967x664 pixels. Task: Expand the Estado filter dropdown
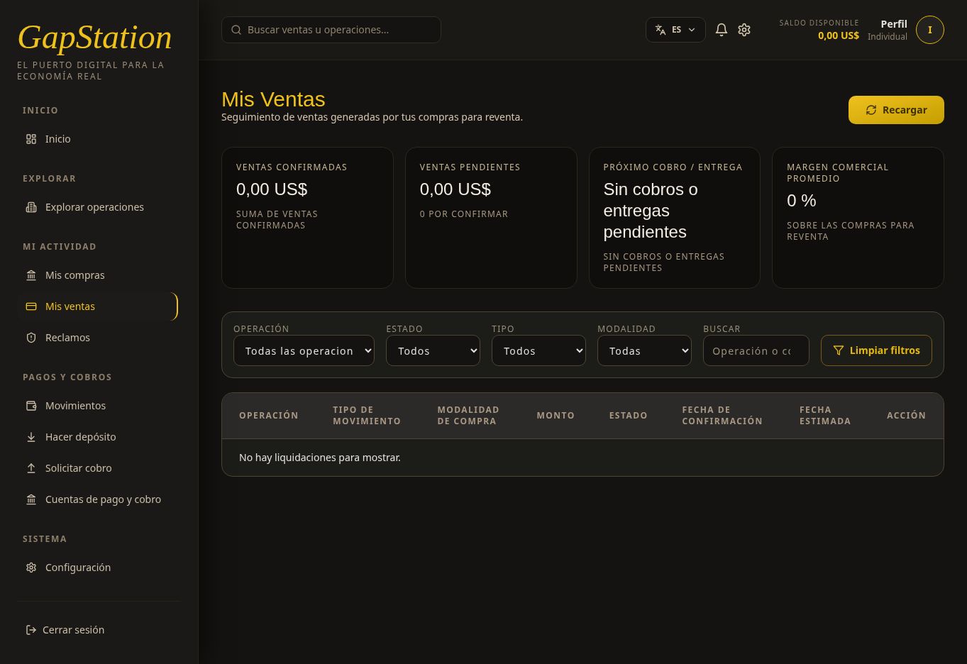pos(433,350)
